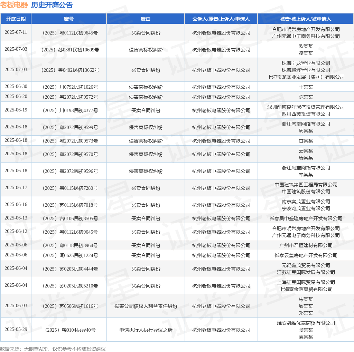Click defendant 袁某某
This screenshot has height=352, width=354.
[306, 337]
